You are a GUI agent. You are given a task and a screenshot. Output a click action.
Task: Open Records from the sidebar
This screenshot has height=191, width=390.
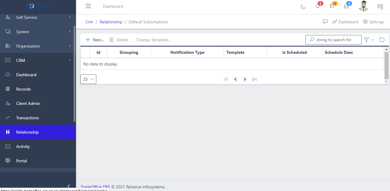pyautogui.click(x=23, y=89)
